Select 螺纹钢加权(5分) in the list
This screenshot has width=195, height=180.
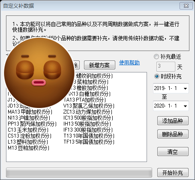tap(94, 76)
